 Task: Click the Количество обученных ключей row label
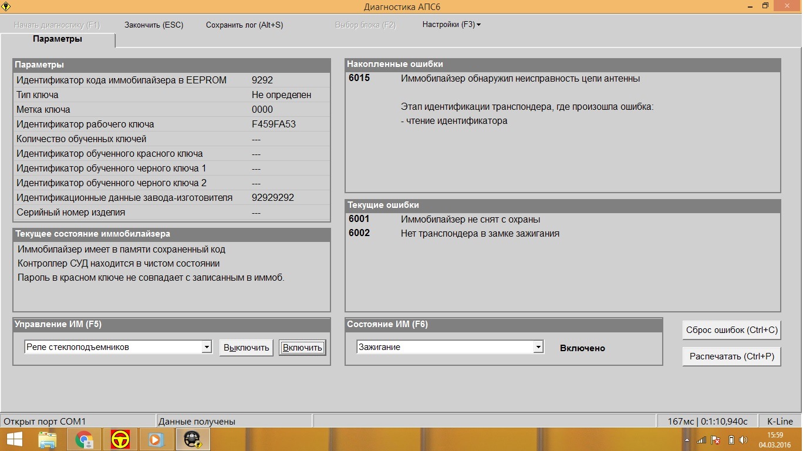pyautogui.click(x=82, y=139)
